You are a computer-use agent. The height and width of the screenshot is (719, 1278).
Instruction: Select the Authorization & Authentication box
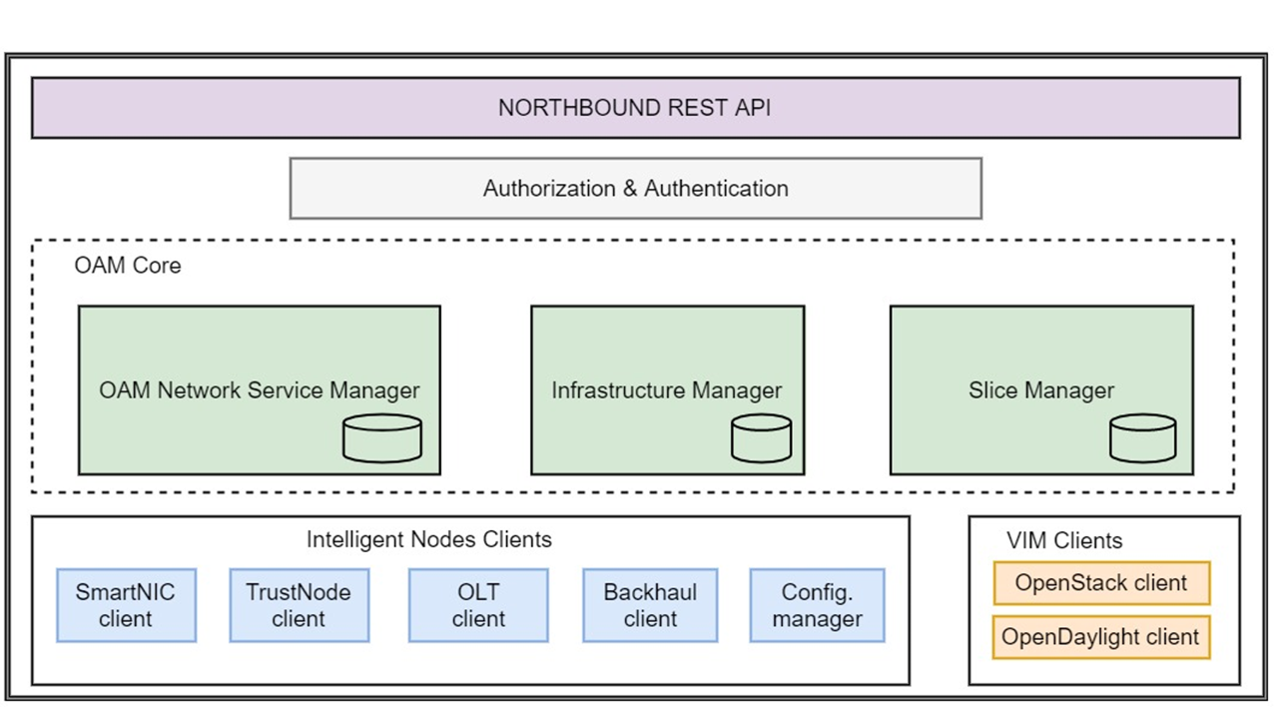point(636,188)
